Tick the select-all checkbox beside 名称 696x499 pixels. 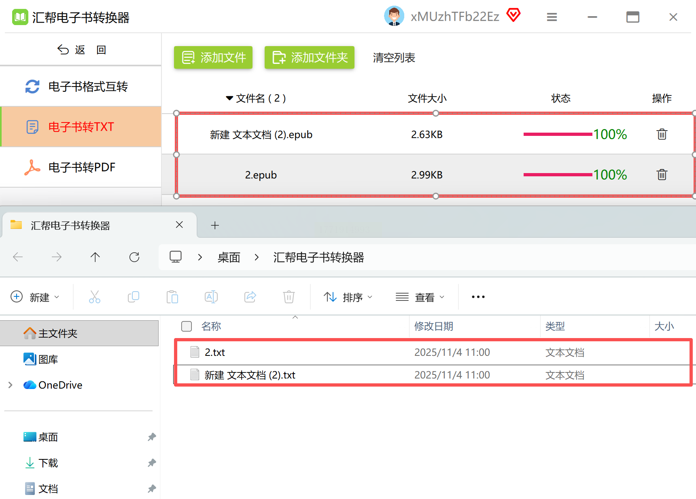(x=187, y=326)
